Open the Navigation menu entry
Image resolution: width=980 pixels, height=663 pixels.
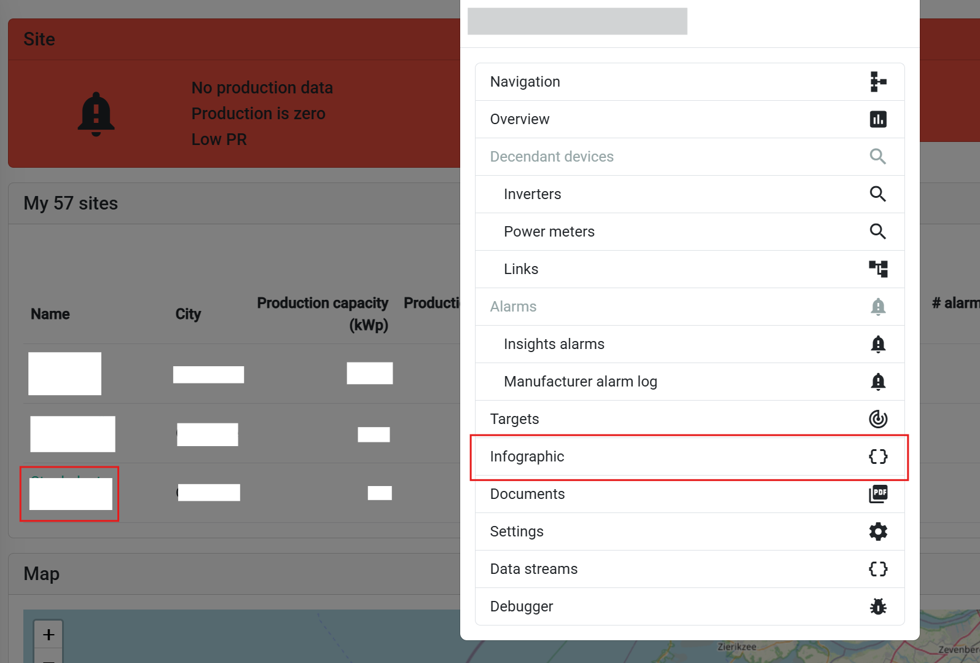point(689,82)
